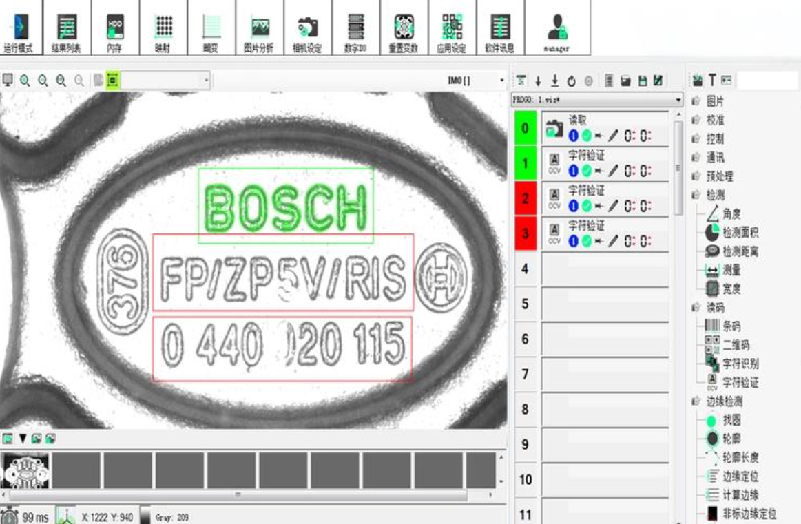Open the 畸变 distortion tool
The height and width of the screenshot is (524, 801).
coord(211,28)
